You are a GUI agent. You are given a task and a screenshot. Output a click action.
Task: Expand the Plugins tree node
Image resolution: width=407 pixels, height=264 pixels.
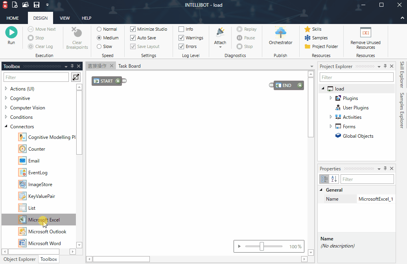331,98
